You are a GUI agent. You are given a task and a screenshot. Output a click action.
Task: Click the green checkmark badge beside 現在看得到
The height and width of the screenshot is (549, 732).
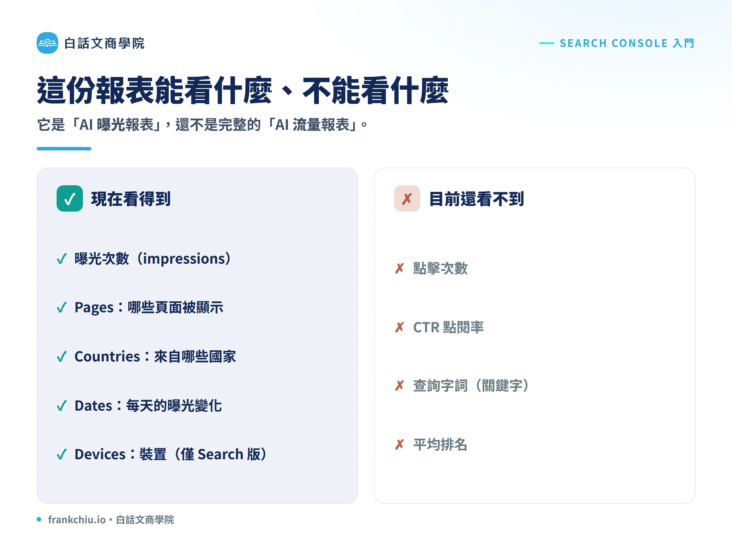tap(69, 198)
